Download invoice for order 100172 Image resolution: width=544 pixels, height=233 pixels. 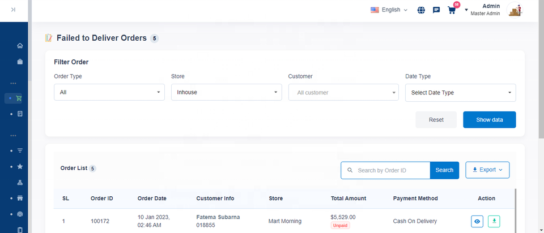[x=495, y=221]
